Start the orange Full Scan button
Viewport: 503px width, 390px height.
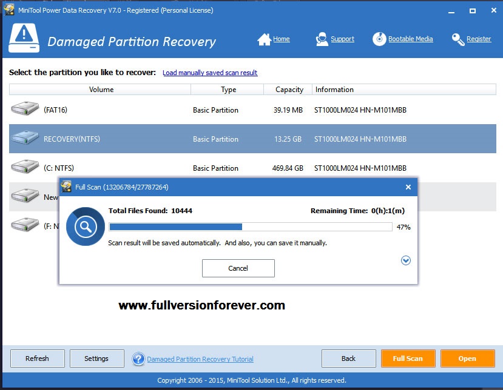click(x=408, y=359)
